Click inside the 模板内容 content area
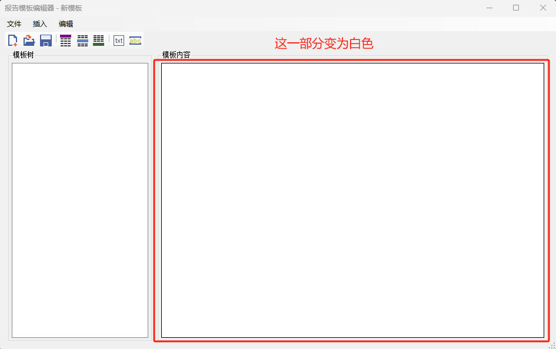Screen dimensions: 556x349 (353, 200)
